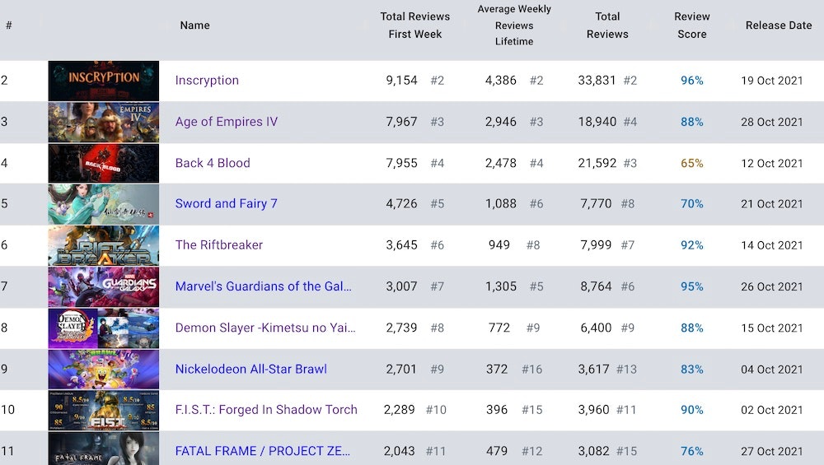Sort by Review Score column header
824x465 pixels.
pos(692,26)
